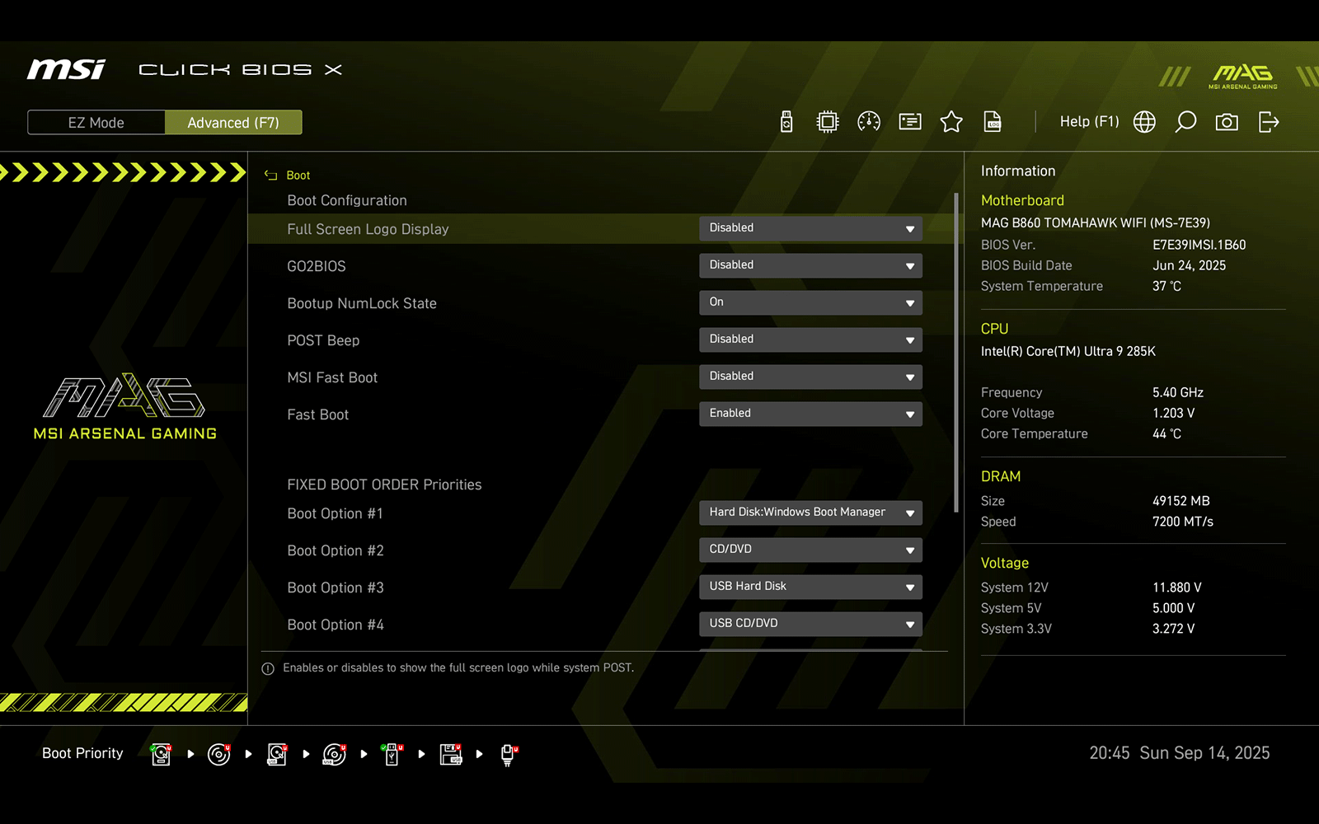Click the exit door icon

coord(1269,122)
